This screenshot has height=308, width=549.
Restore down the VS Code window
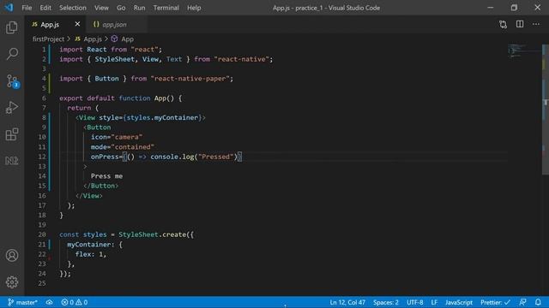coord(514,8)
